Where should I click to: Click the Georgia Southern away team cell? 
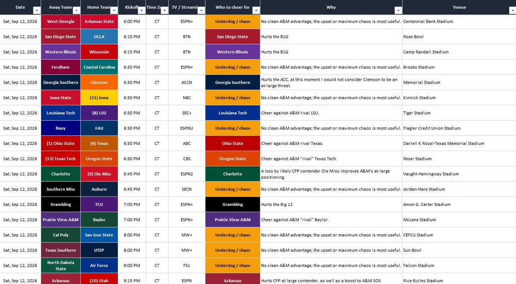61,82
